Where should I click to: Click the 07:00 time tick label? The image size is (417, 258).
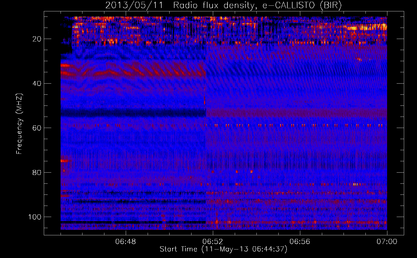click(387, 242)
